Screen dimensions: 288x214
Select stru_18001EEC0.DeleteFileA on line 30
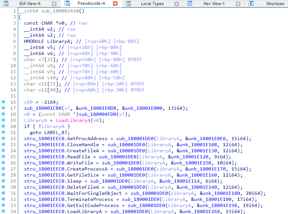tap(61, 187)
